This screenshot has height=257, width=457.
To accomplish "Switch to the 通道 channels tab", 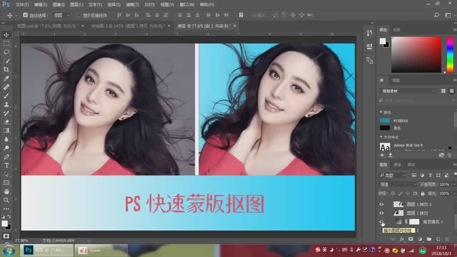I will 397,165.
